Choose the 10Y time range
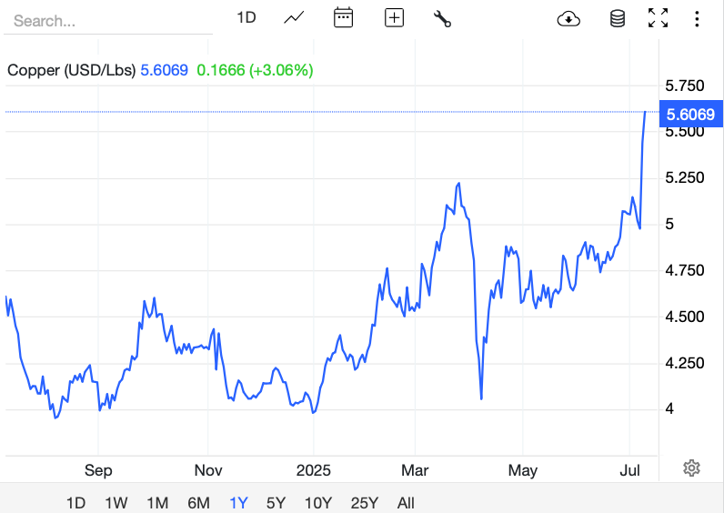The image size is (724, 513). point(317,503)
